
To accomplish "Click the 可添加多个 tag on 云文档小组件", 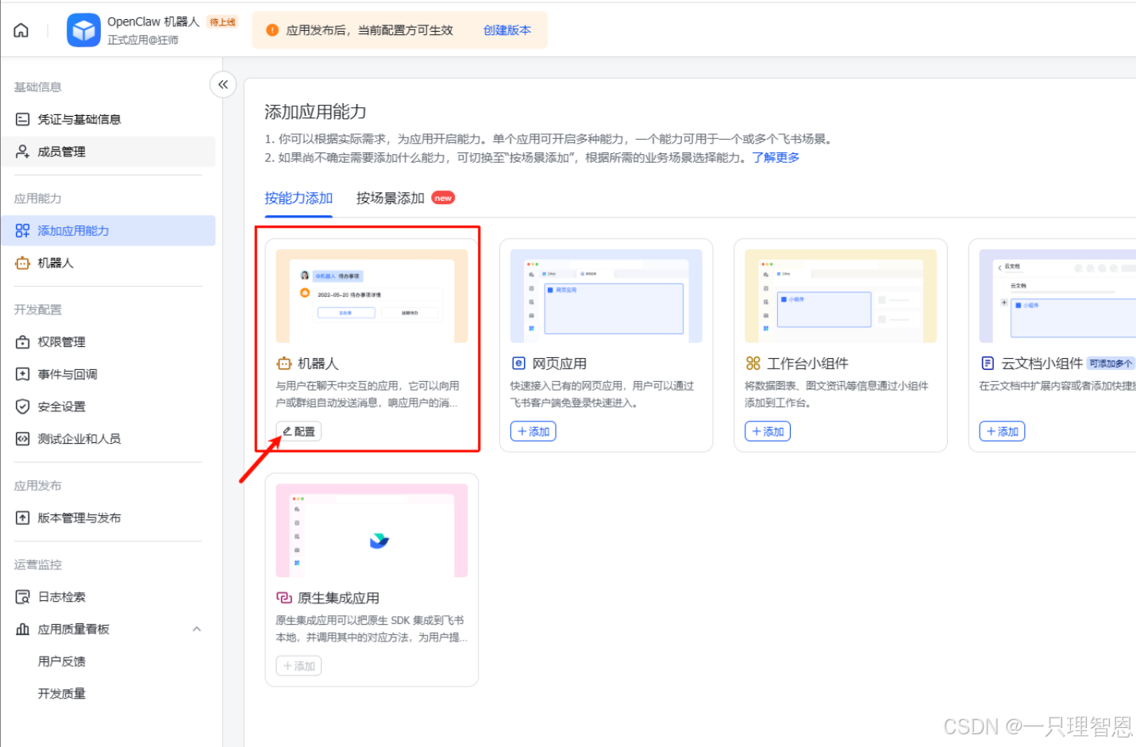I will point(1111,364).
